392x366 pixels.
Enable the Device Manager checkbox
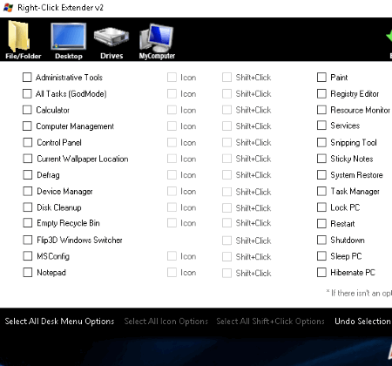(28, 191)
